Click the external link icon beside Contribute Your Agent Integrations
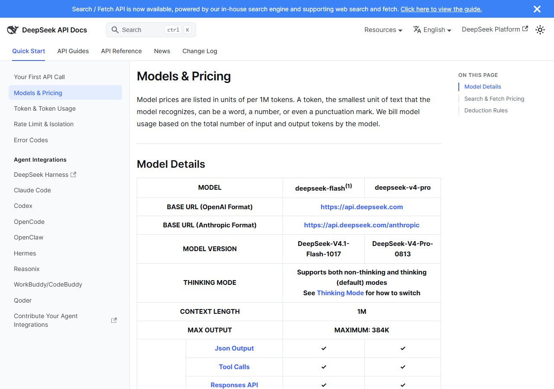554x389 pixels. (x=114, y=320)
